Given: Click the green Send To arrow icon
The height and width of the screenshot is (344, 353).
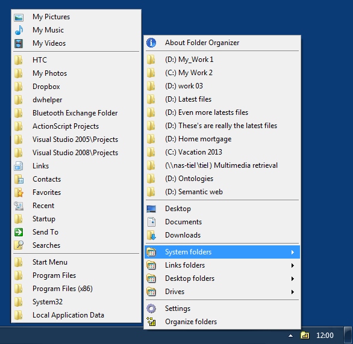Looking at the screenshot, I should point(19,232).
